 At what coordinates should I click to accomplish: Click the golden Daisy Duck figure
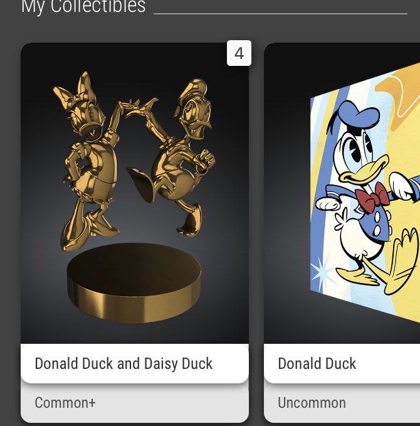click(x=87, y=160)
